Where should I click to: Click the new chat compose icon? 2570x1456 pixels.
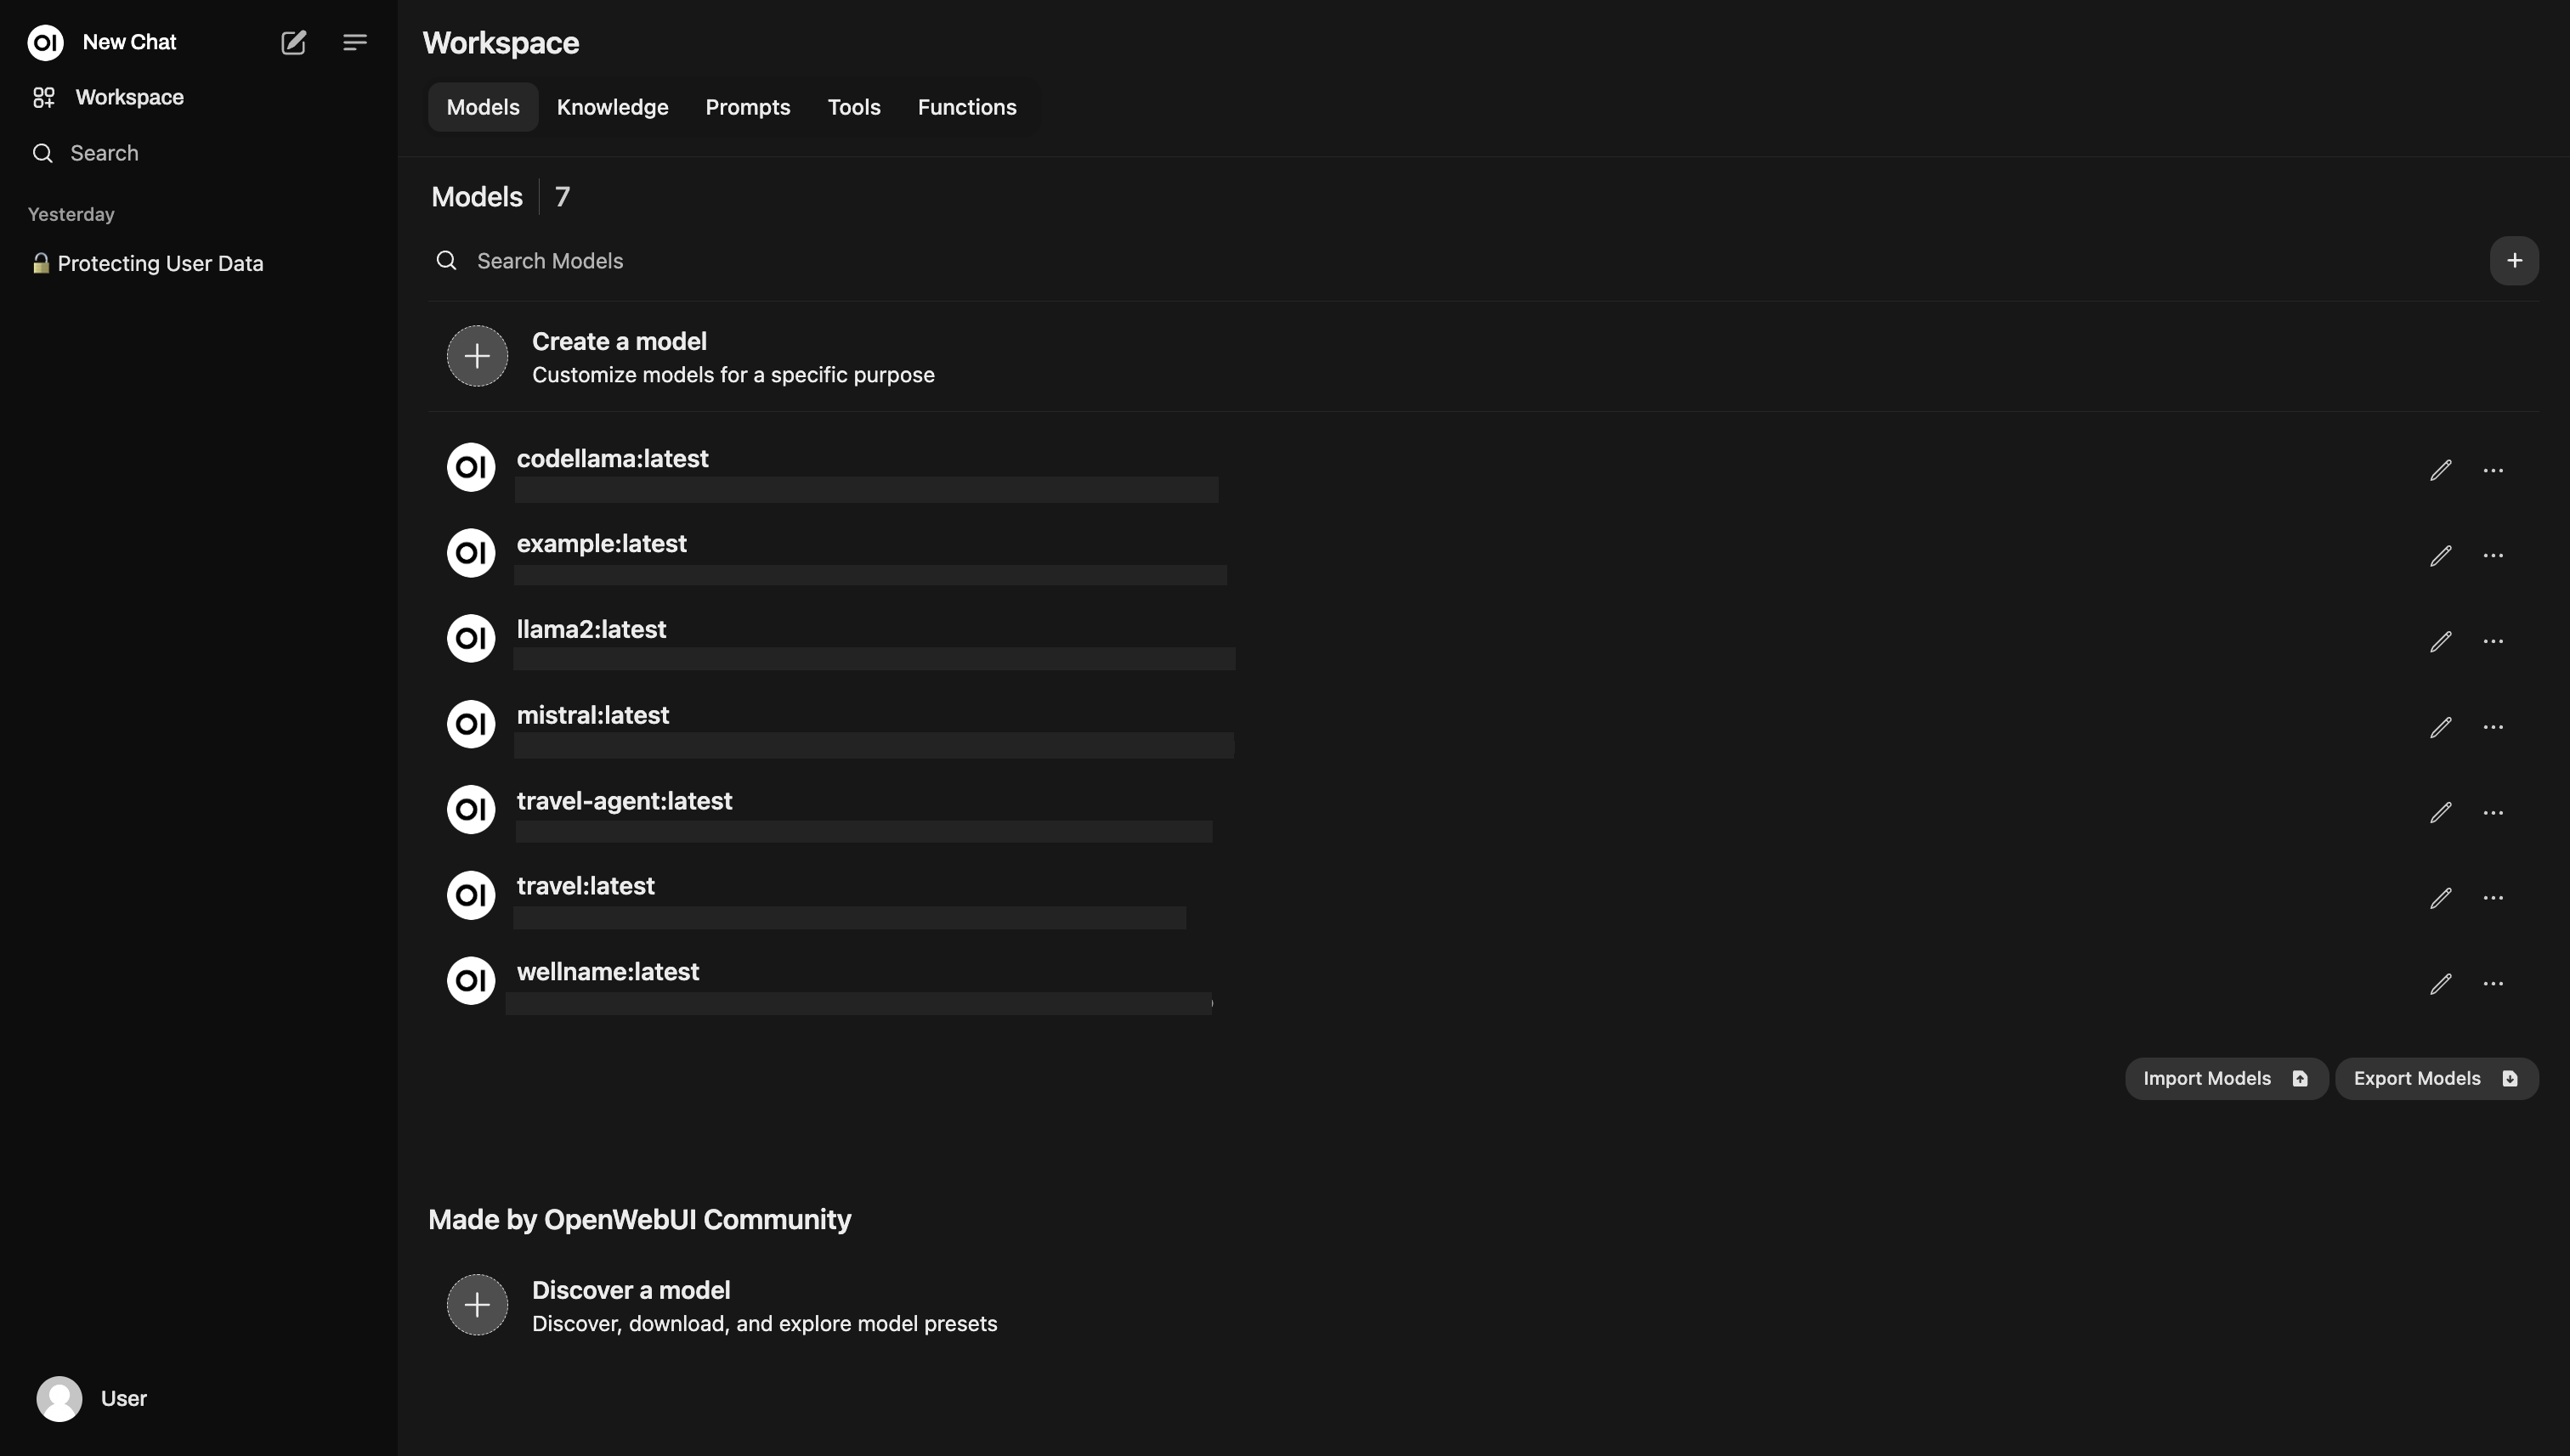(293, 42)
